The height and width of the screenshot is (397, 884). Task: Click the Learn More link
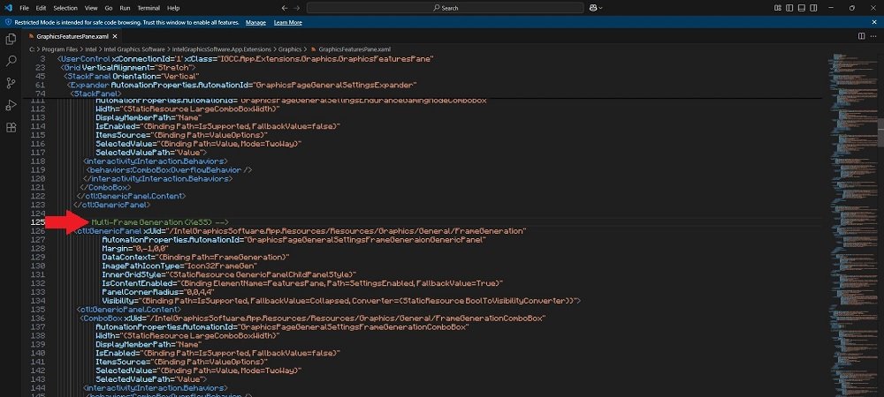click(x=287, y=22)
